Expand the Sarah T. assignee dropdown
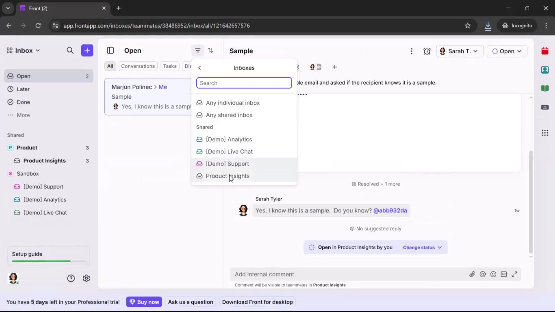555x312 pixels. tap(460, 51)
